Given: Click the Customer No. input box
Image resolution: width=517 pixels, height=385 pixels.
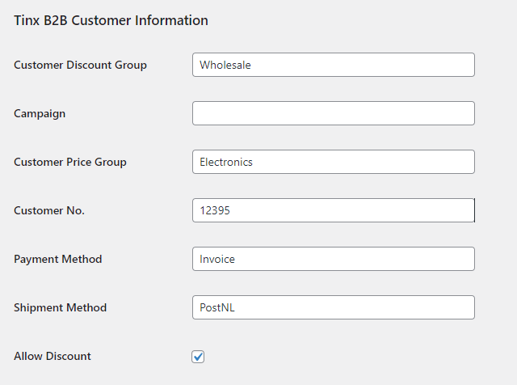Looking at the screenshot, I should (x=334, y=210).
